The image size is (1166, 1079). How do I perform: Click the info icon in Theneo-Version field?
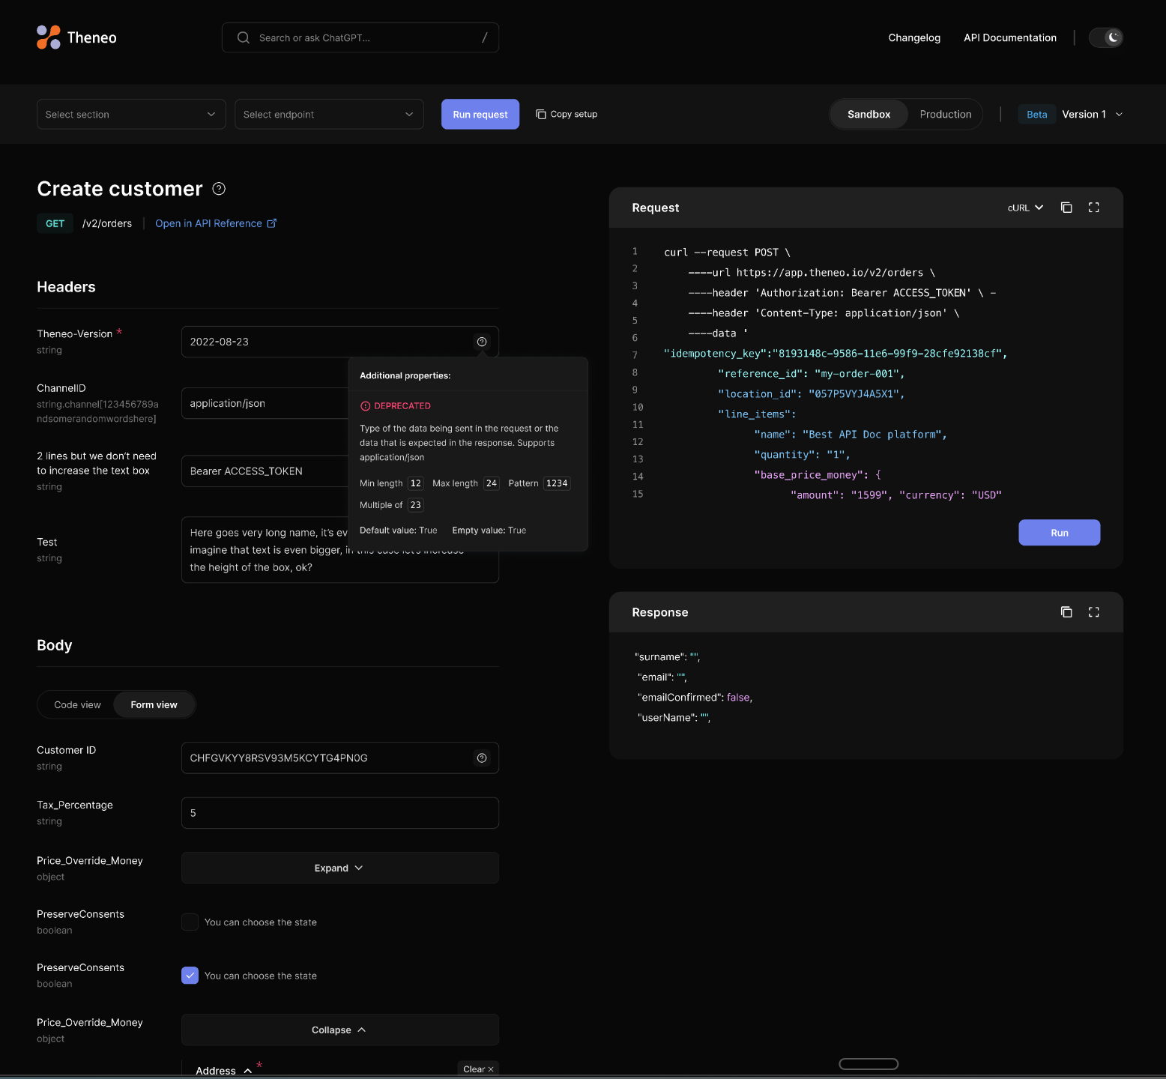(x=482, y=342)
